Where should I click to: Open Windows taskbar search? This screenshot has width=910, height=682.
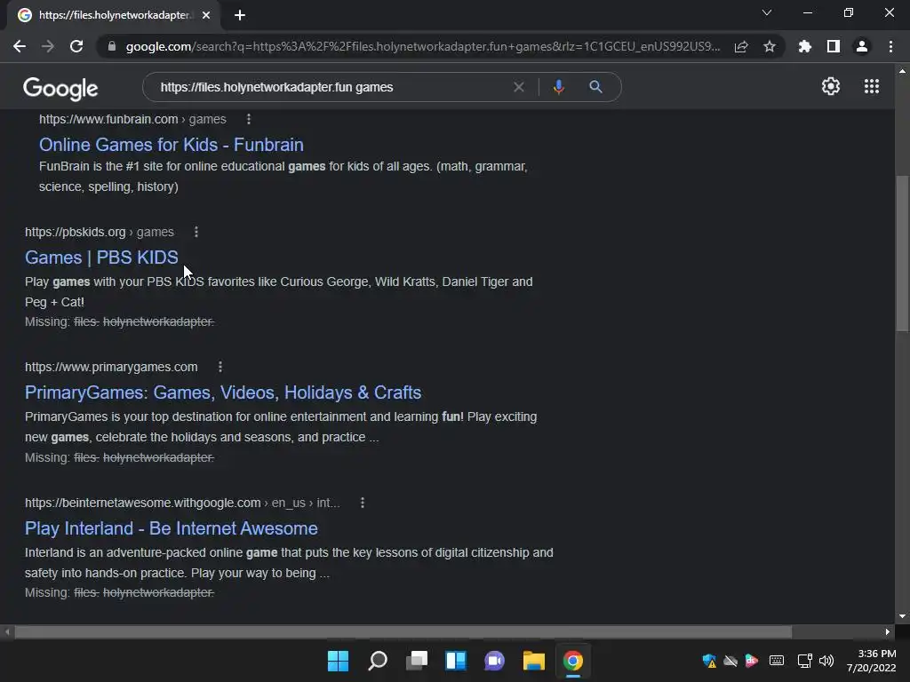377,661
